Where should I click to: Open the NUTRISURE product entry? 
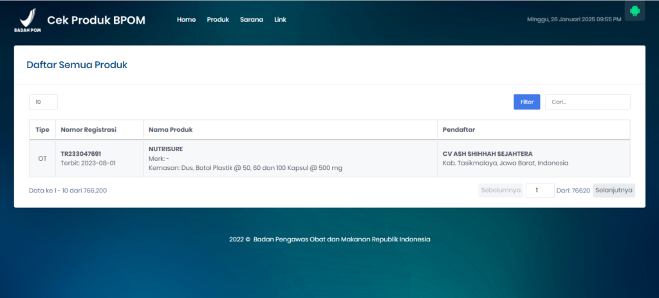point(165,149)
